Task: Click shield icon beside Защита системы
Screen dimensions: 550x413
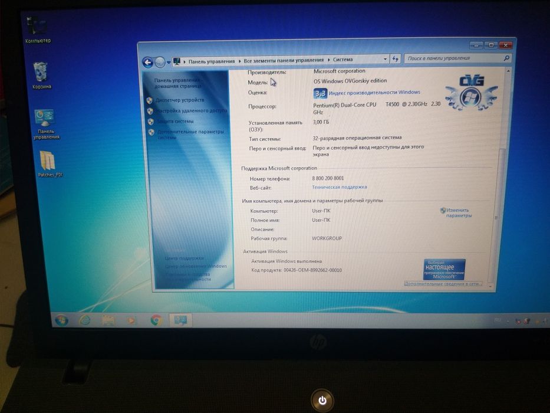Action: pyautogui.click(x=150, y=122)
